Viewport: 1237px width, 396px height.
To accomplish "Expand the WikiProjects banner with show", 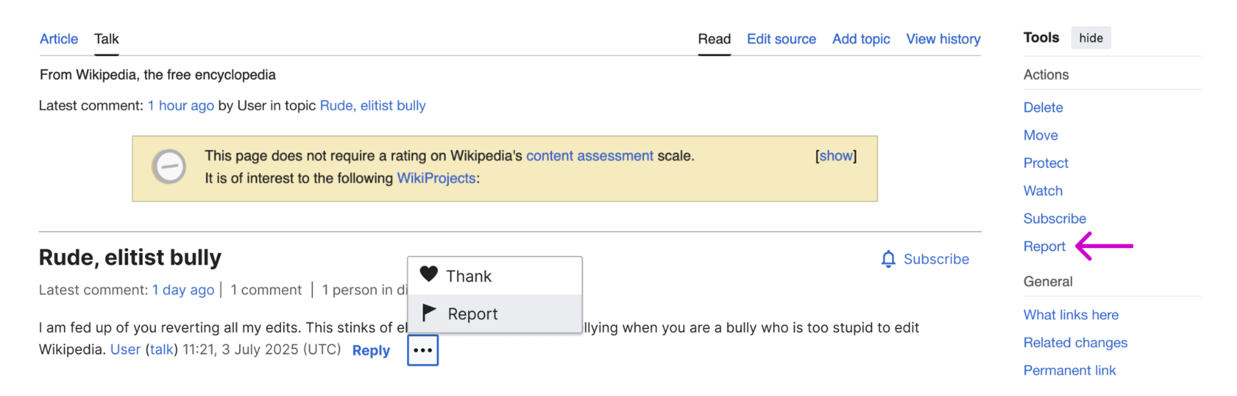I will 836,156.
